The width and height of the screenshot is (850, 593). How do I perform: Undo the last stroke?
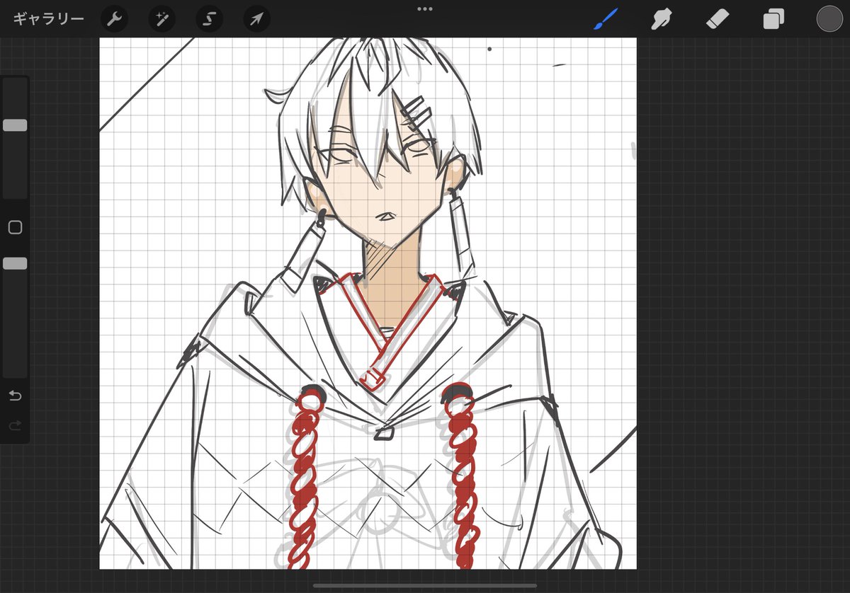pos(15,396)
